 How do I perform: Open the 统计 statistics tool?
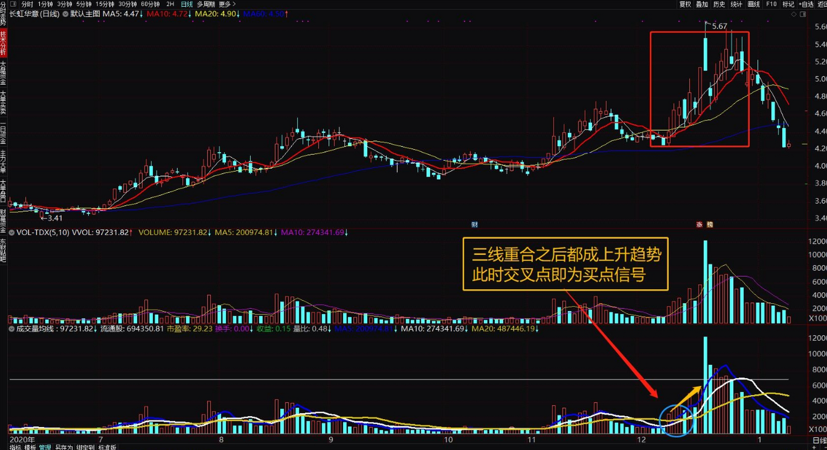736,4
